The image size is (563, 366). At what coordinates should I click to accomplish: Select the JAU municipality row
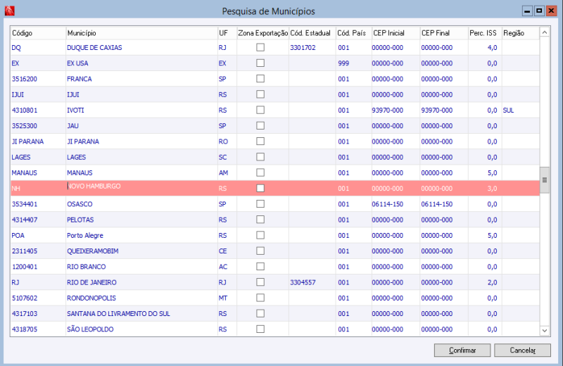(x=275, y=126)
